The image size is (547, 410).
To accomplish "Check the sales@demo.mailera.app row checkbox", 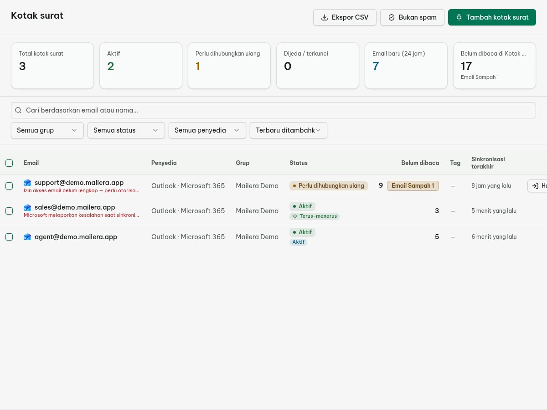I will [x=9, y=211].
